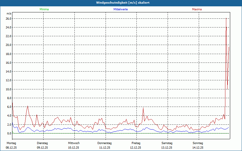Select the 26,0 y-axis value

click(x=8, y=19)
